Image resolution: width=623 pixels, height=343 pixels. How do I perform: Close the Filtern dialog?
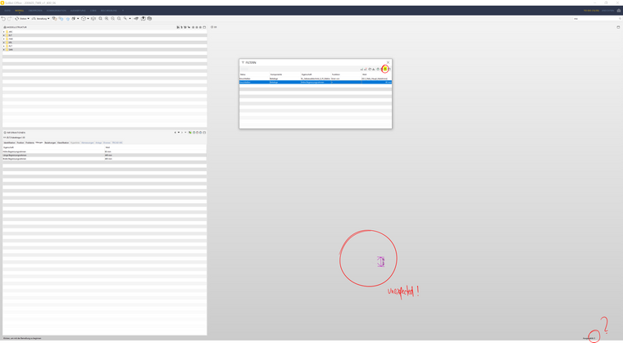pos(389,62)
